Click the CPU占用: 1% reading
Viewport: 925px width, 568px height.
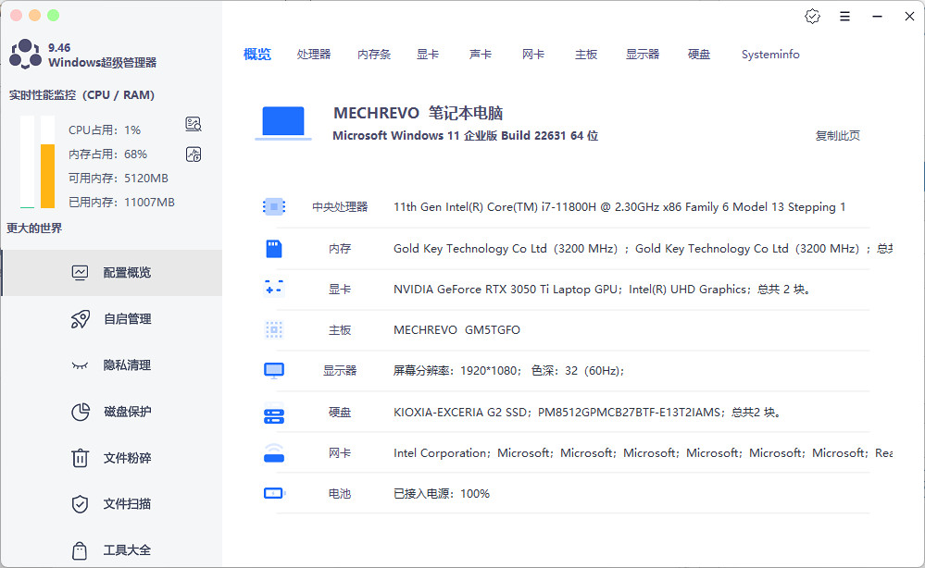click(x=105, y=130)
